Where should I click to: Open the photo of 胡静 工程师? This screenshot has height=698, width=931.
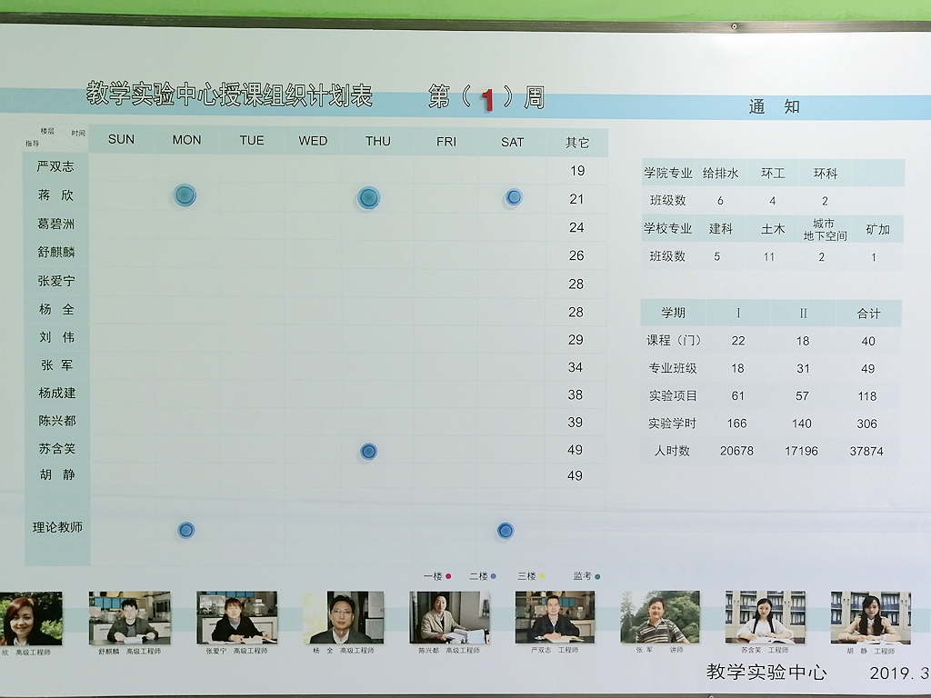871,617
